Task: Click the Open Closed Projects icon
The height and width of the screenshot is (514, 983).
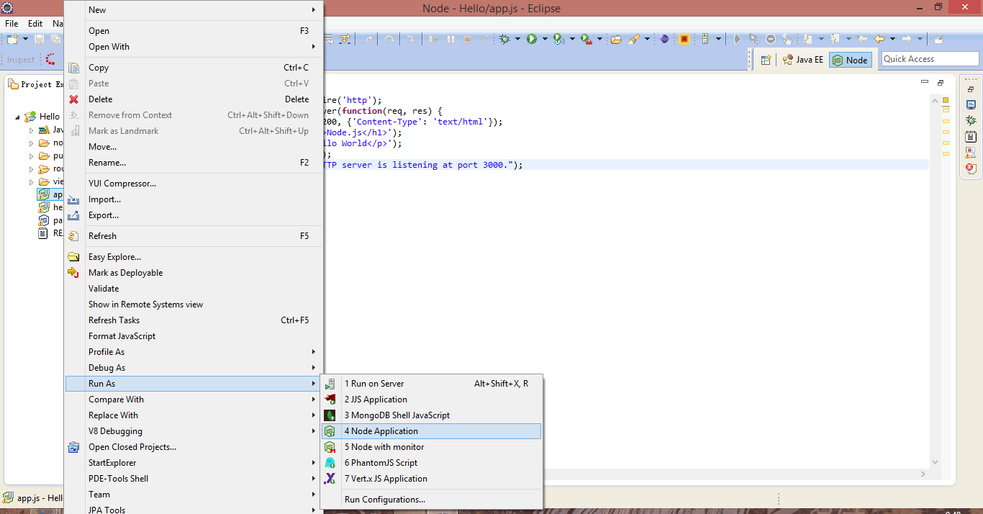Action: click(x=73, y=447)
